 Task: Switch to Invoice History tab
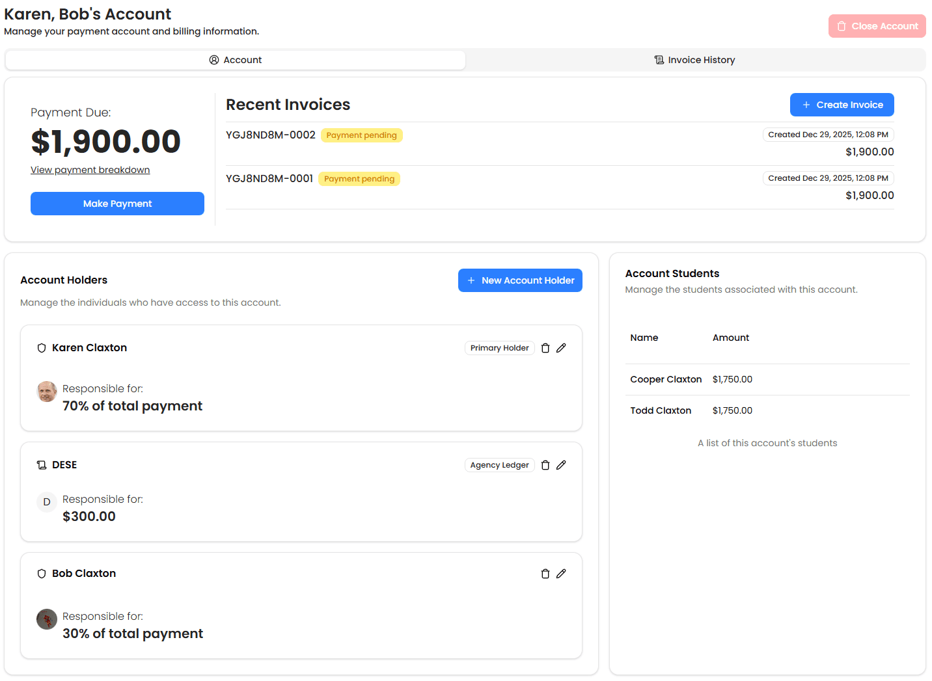[694, 60]
